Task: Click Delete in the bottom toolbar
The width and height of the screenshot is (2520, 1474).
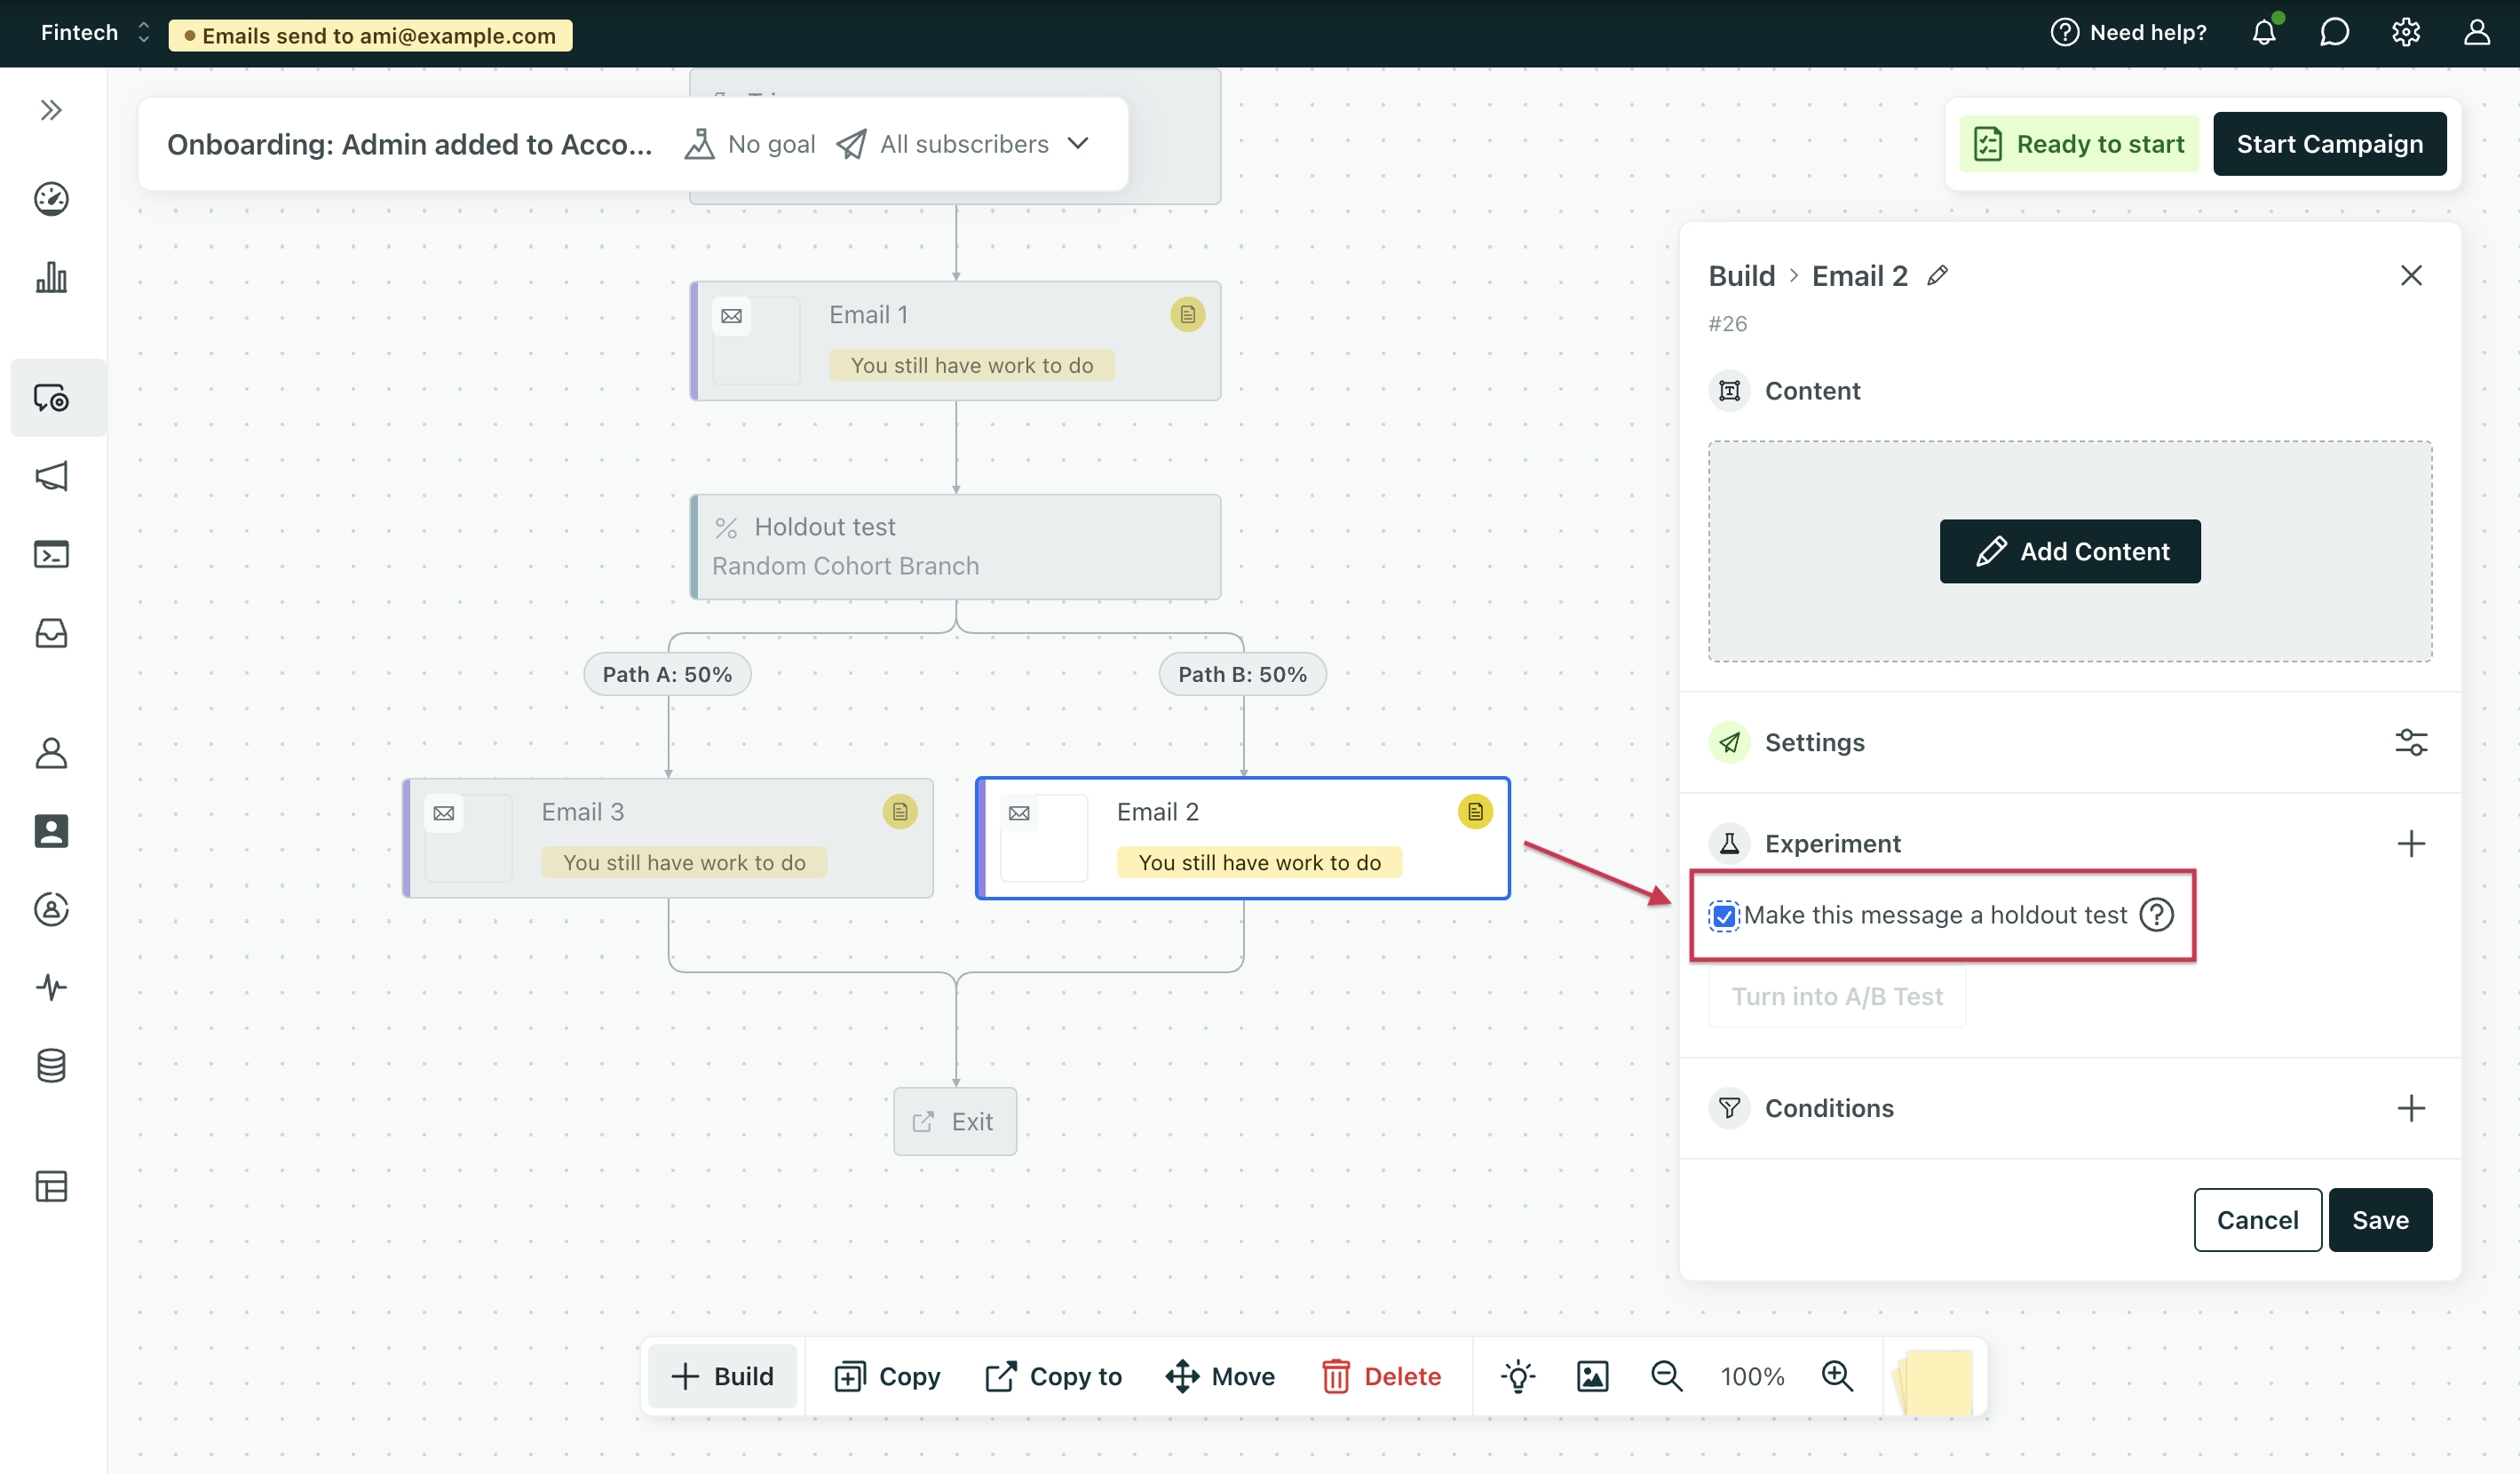Action: pyautogui.click(x=1381, y=1376)
